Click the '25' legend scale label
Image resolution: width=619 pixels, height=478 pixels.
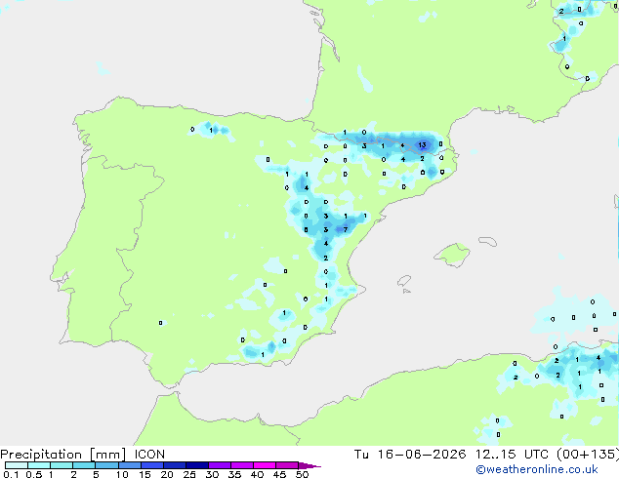pyautogui.click(x=189, y=474)
